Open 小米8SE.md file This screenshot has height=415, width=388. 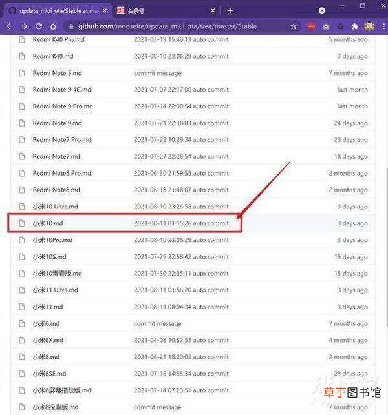49,374
